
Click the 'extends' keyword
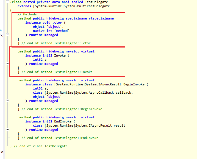pyautogui.click(x=24, y=6)
